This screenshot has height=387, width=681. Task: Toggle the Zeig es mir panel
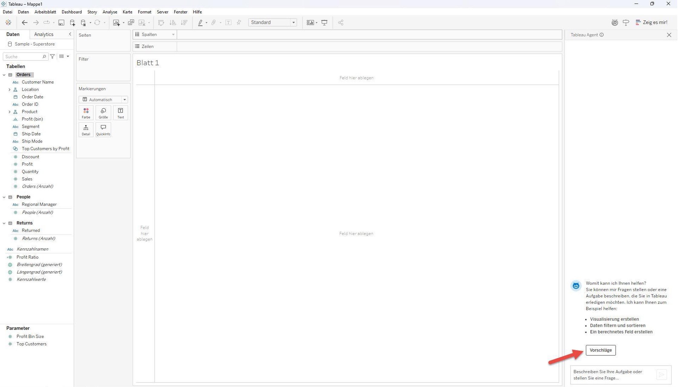[x=651, y=22]
